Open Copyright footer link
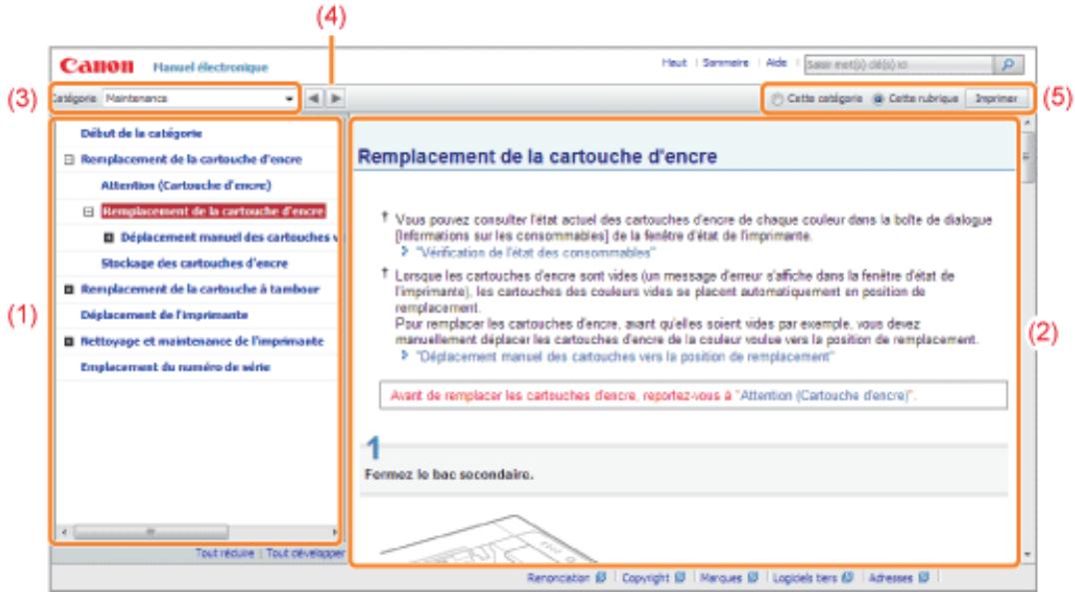 point(645,578)
